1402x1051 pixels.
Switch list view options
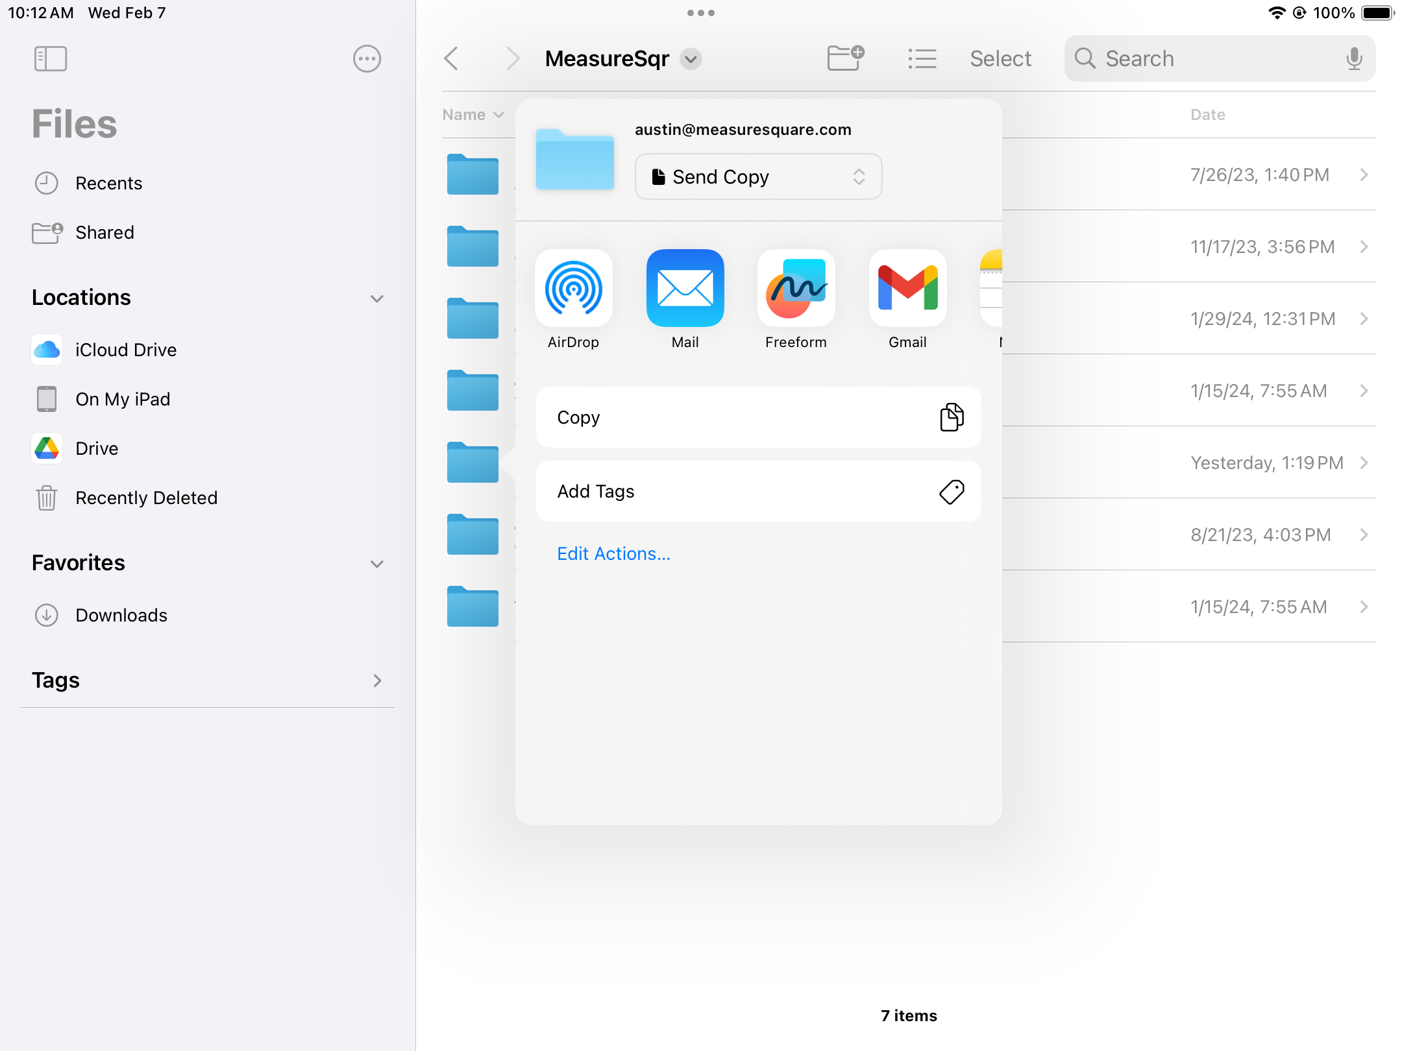pyautogui.click(x=922, y=58)
